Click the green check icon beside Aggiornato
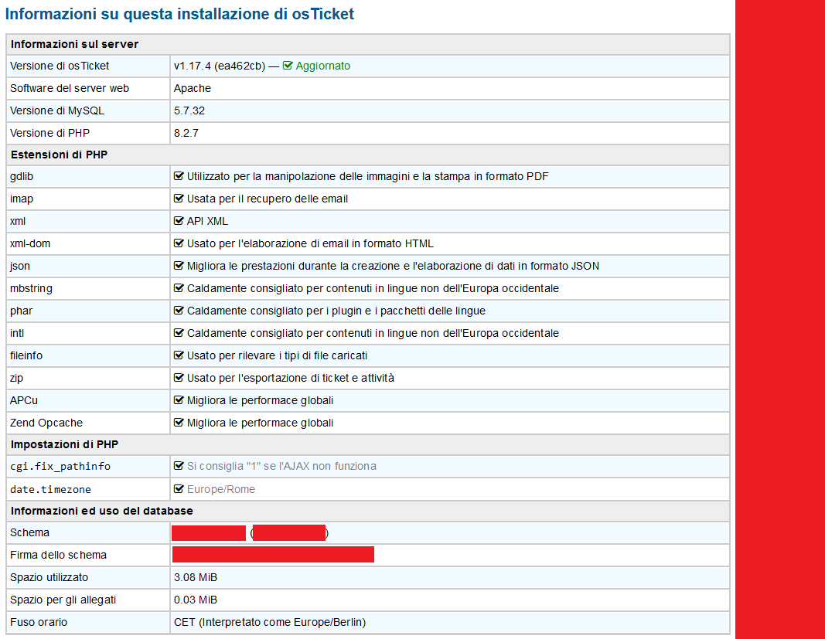 (288, 66)
